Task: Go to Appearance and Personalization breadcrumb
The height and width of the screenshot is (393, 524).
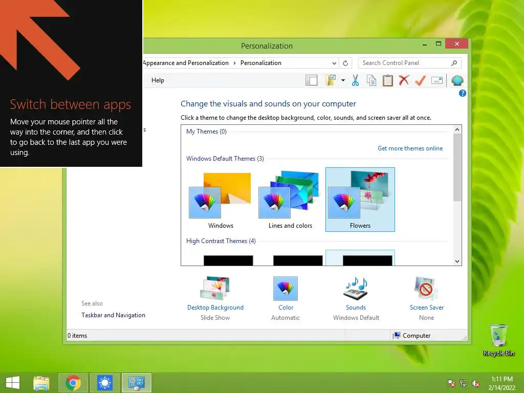Action: click(x=186, y=63)
